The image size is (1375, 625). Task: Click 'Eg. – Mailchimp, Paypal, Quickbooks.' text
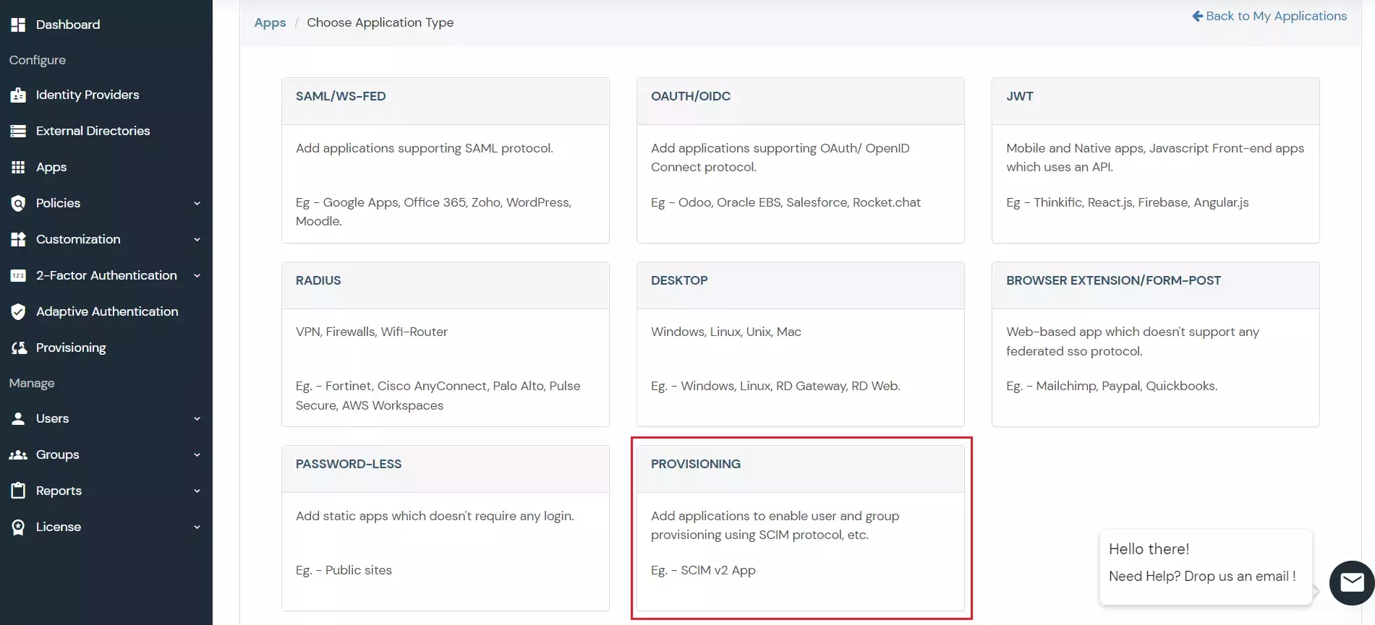click(1112, 386)
